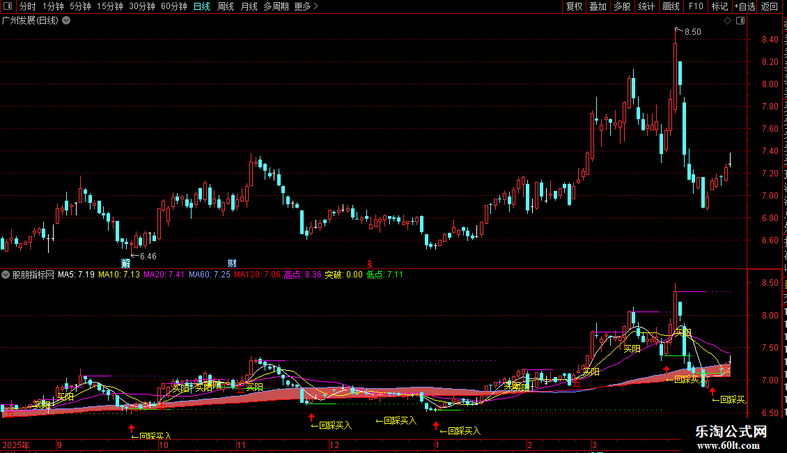Toggle the left sidebar panel icon

(x=8, y=6)
